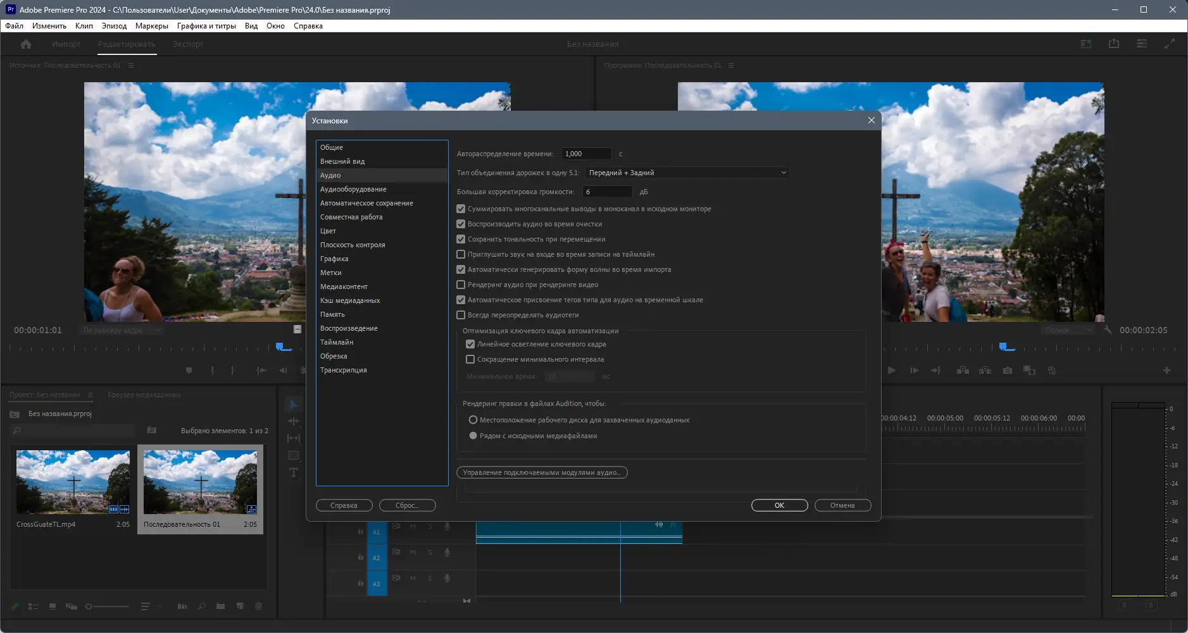Open the Program monitor button editor (plus)

coord(1166,371)
